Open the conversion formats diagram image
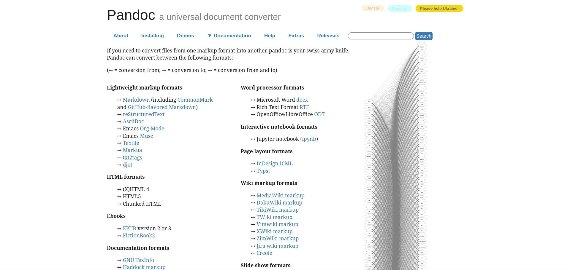Image resolution: width=570 pixels, height=270 pixels. click(396, 157)
